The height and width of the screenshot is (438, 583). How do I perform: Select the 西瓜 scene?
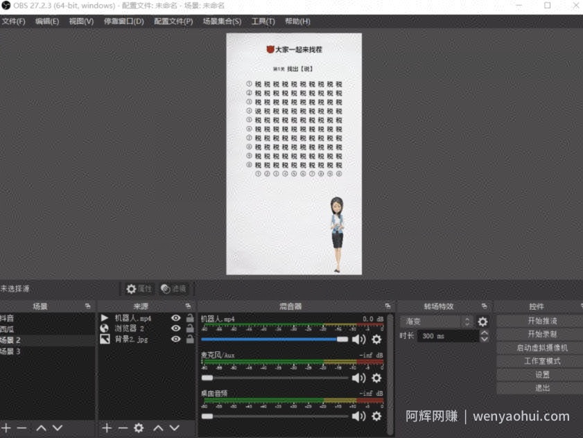48,329
